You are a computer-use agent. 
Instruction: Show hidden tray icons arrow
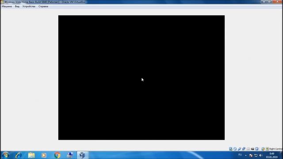[x=246, y=155]
